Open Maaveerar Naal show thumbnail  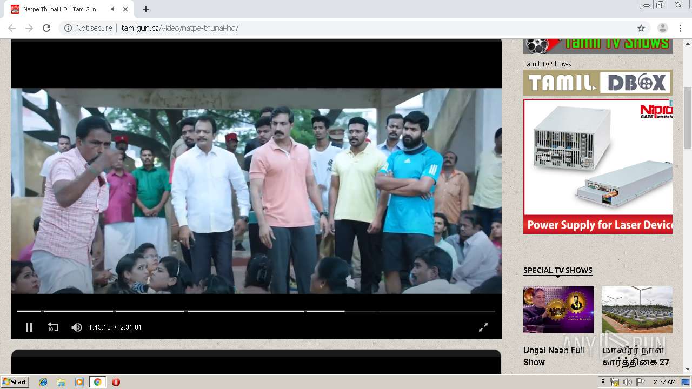point(637,310)
